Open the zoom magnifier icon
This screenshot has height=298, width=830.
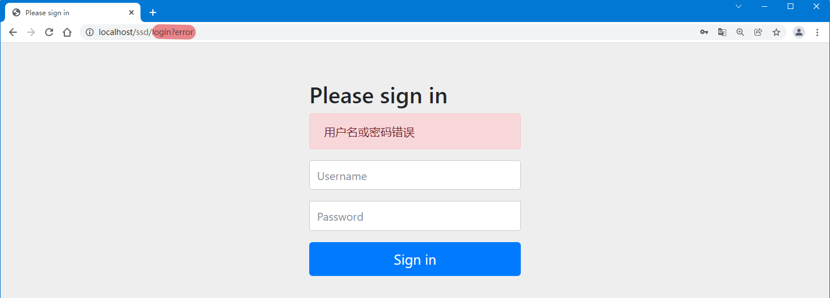click(x=740, y=32)
